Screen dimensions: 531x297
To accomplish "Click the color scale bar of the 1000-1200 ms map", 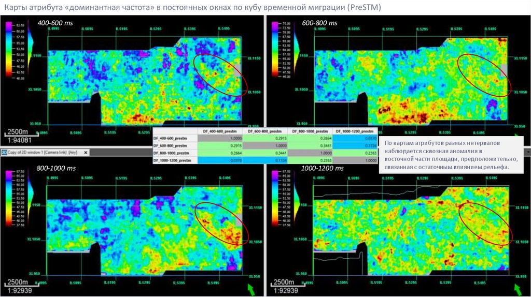I will tap(275, 199).
